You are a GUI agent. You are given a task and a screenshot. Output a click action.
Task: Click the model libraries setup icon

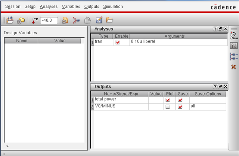(x=65, y=20)
